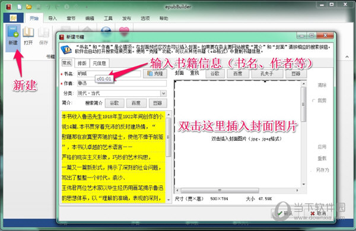This screenshot has width=356, height=231.
Task: Click the cover area vertical scrollbar thumb
Action: [x=304, y=105]
